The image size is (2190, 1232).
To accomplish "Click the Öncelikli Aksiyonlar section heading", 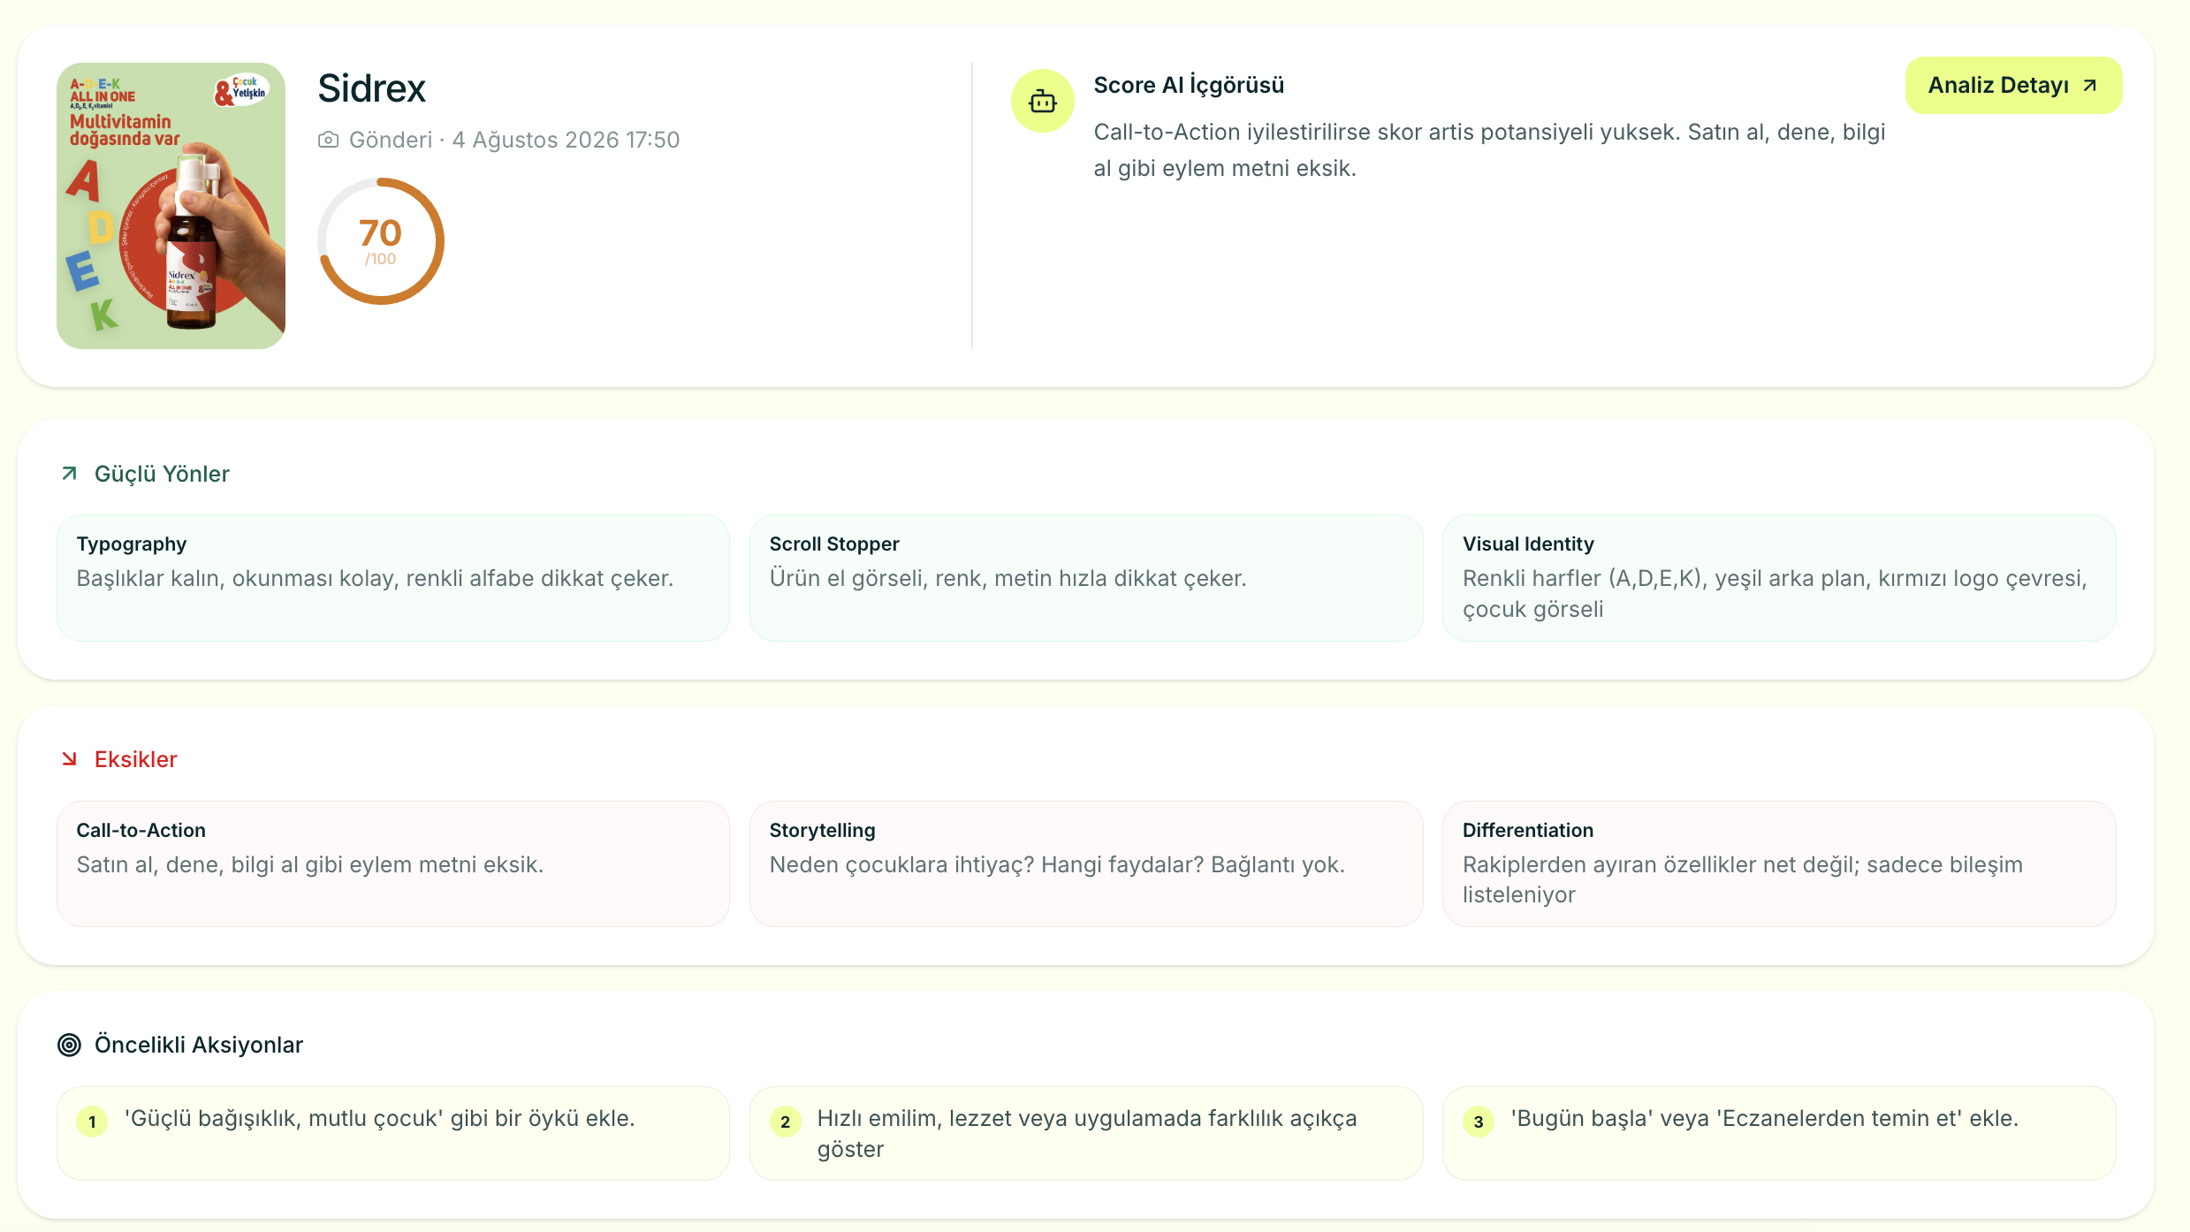I will (x=199, y=1045).
